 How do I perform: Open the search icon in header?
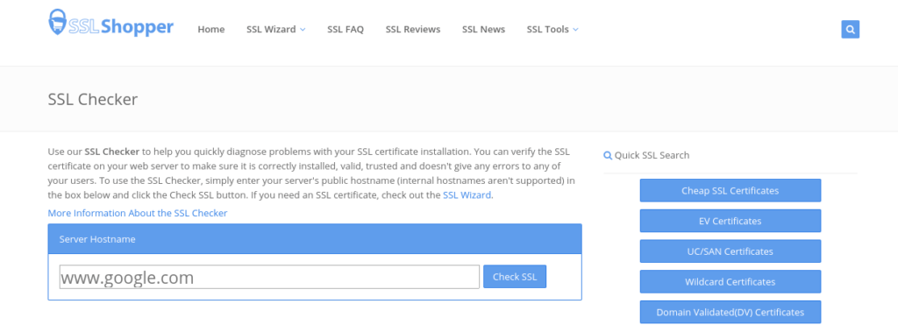850,29
